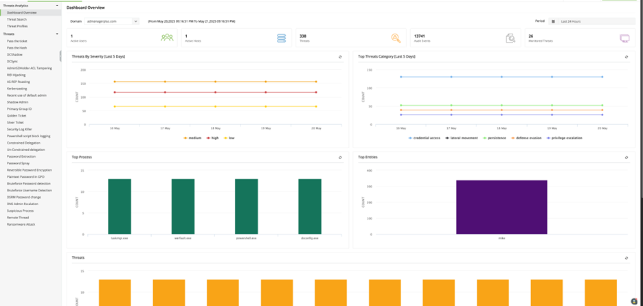
Task: Refresh the Threats By Severity chart
Action: tap(340, 57)
